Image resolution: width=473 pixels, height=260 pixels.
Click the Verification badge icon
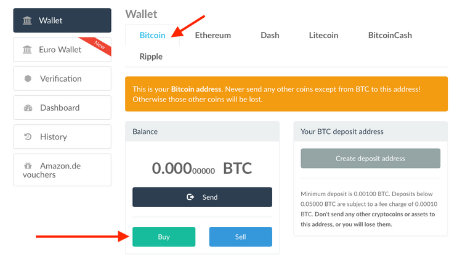coord(28,79)
